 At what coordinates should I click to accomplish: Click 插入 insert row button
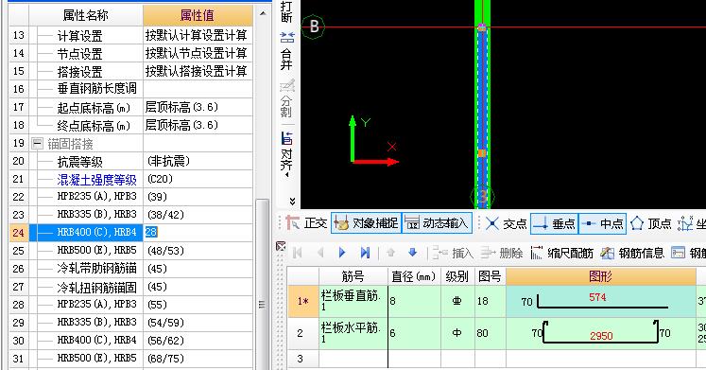[x=452, y=253]
